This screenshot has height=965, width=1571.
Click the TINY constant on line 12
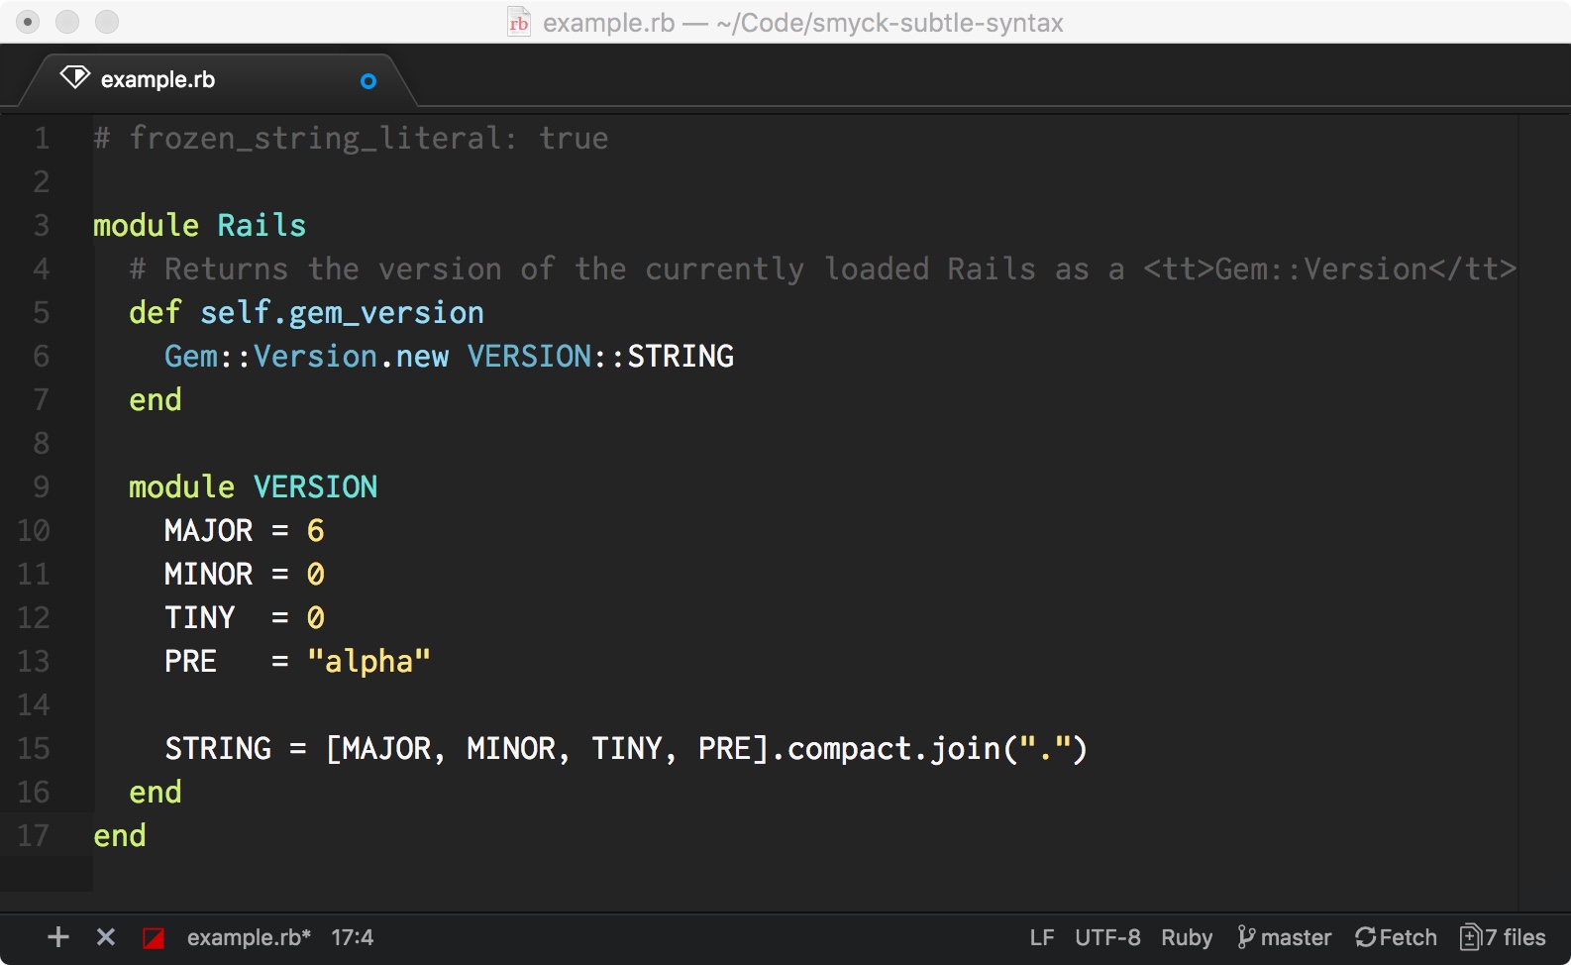(199, 617)
